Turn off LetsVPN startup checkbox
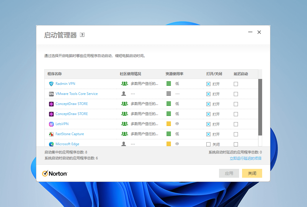The image size is (307, 207). pos(208,124)
